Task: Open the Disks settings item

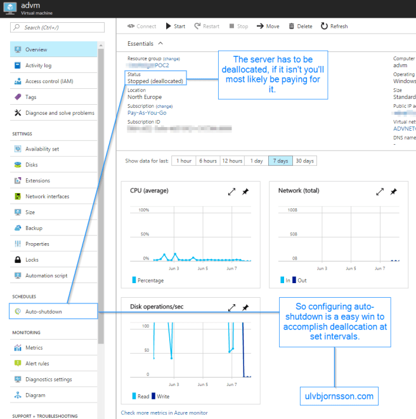Action: [53, 164]
